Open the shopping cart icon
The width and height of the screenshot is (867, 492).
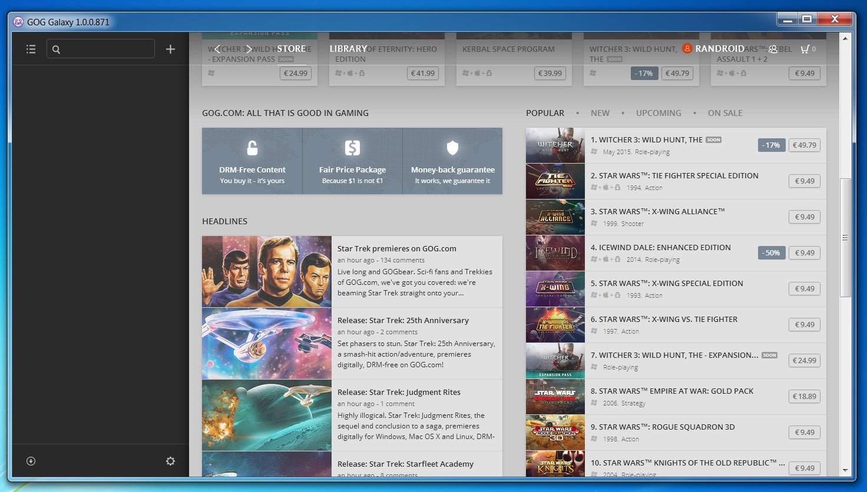pyautogui.click(x=805, y=49)
